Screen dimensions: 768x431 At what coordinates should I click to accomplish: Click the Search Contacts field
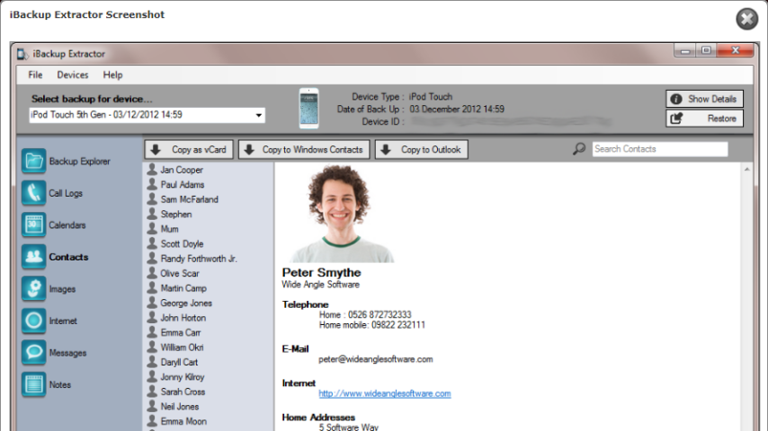point(660,149)
